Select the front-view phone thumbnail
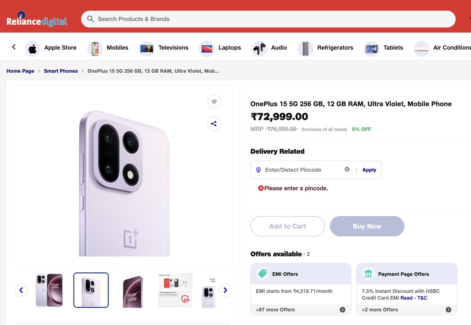This screenshot has width=471, height=325. (133, 291)
